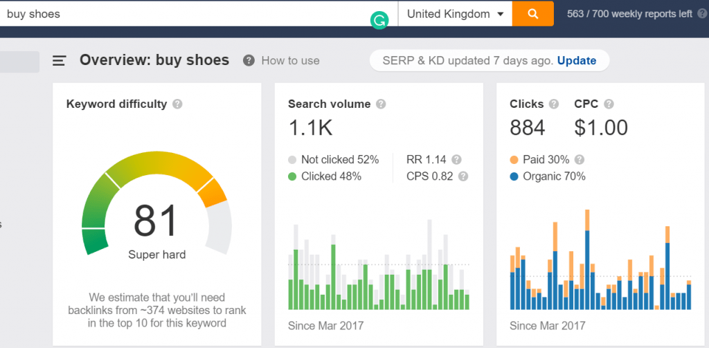
Task: Click help icon next to CPS 0.82
Action: [463, 176]
